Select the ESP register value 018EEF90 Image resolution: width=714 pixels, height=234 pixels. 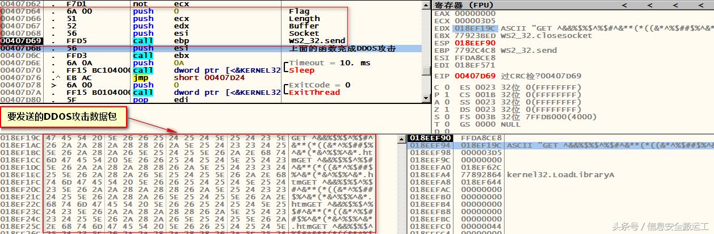(474, 43)
